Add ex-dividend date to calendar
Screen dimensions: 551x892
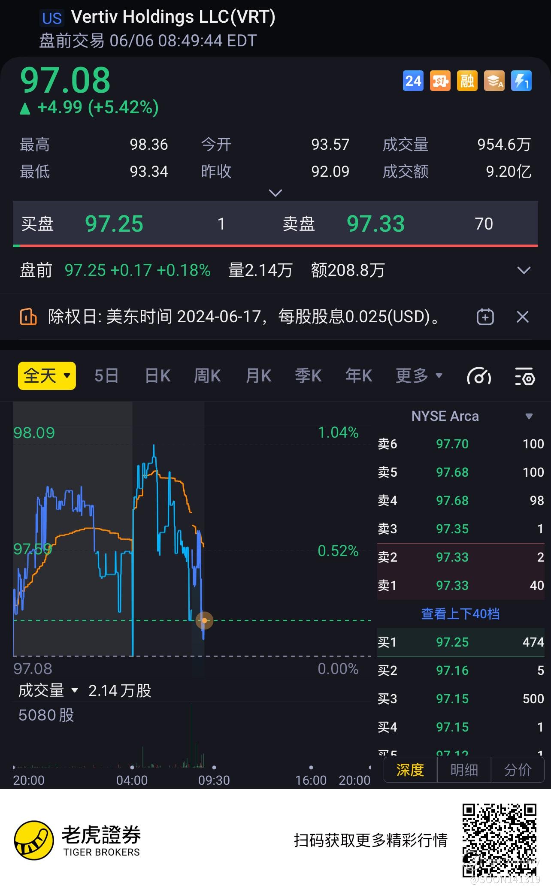click(485, 317)
